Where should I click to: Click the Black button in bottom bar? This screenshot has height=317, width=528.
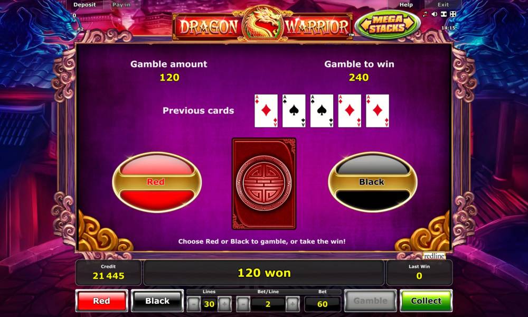click(157, 301)
